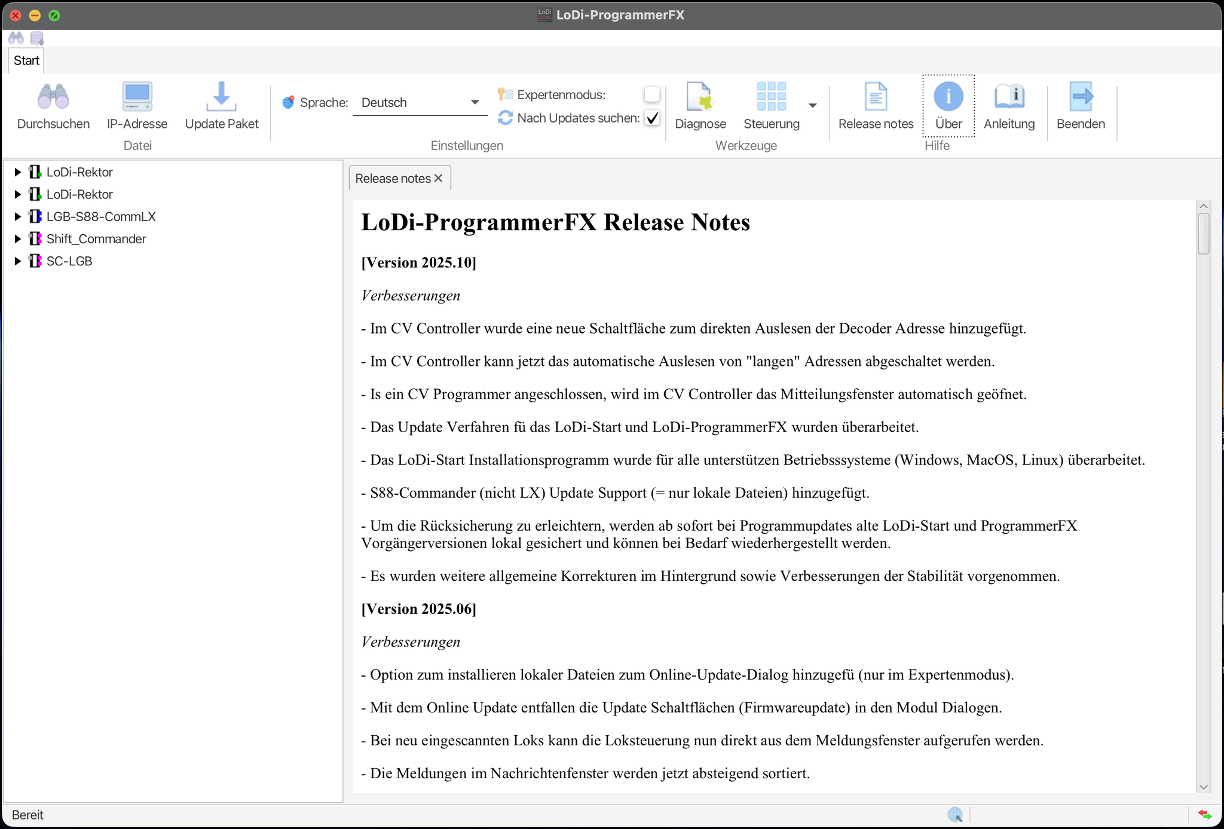Expand the first LoDi-Rektor tree node

[17, 172]
